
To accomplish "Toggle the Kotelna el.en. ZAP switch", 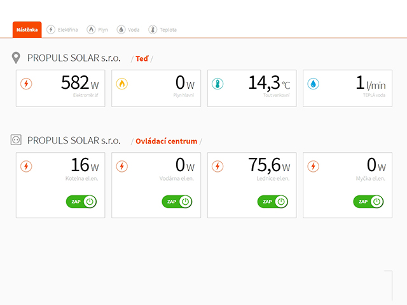I will (81, 202).
